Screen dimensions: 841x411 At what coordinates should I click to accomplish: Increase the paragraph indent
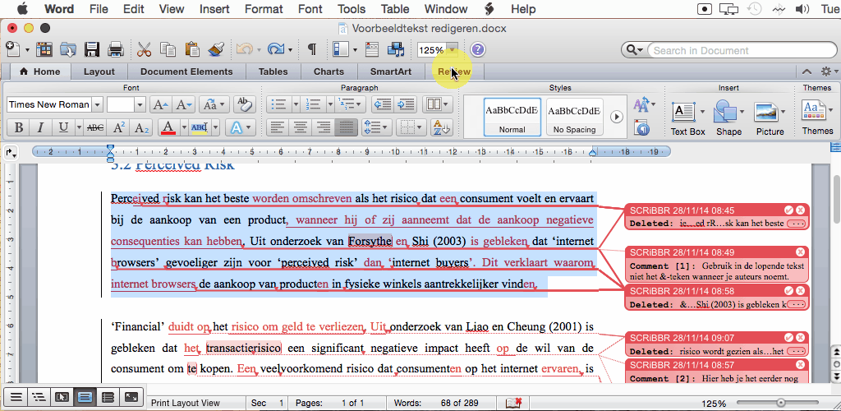tap(407, 104)
